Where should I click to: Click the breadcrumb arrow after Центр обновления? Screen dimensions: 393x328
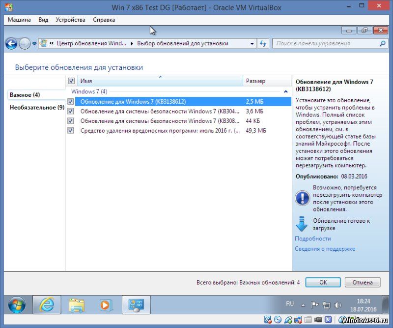point(132,44)
